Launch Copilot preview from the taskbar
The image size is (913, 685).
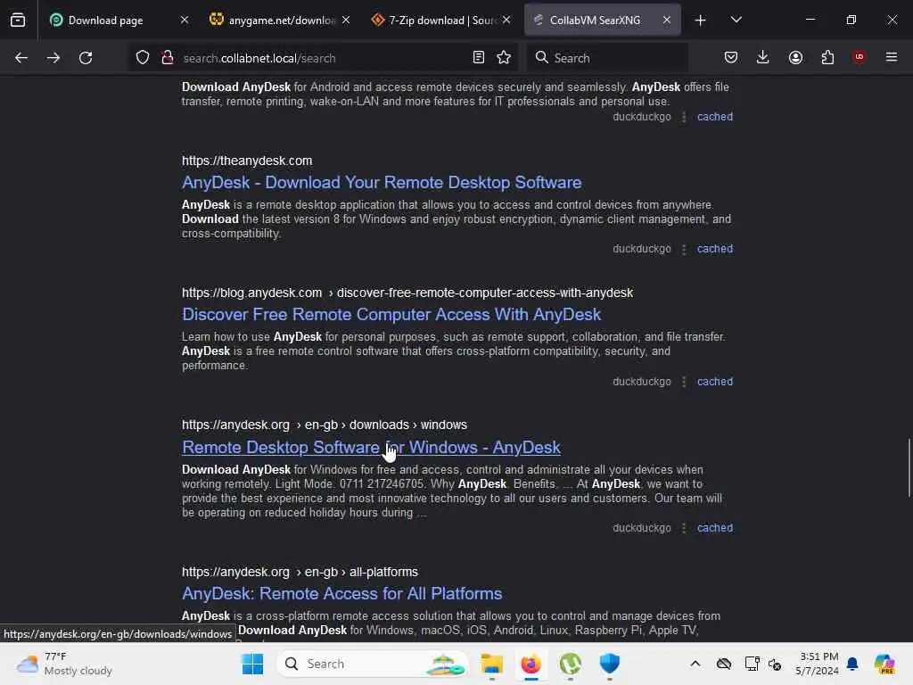tap(884, 664)
